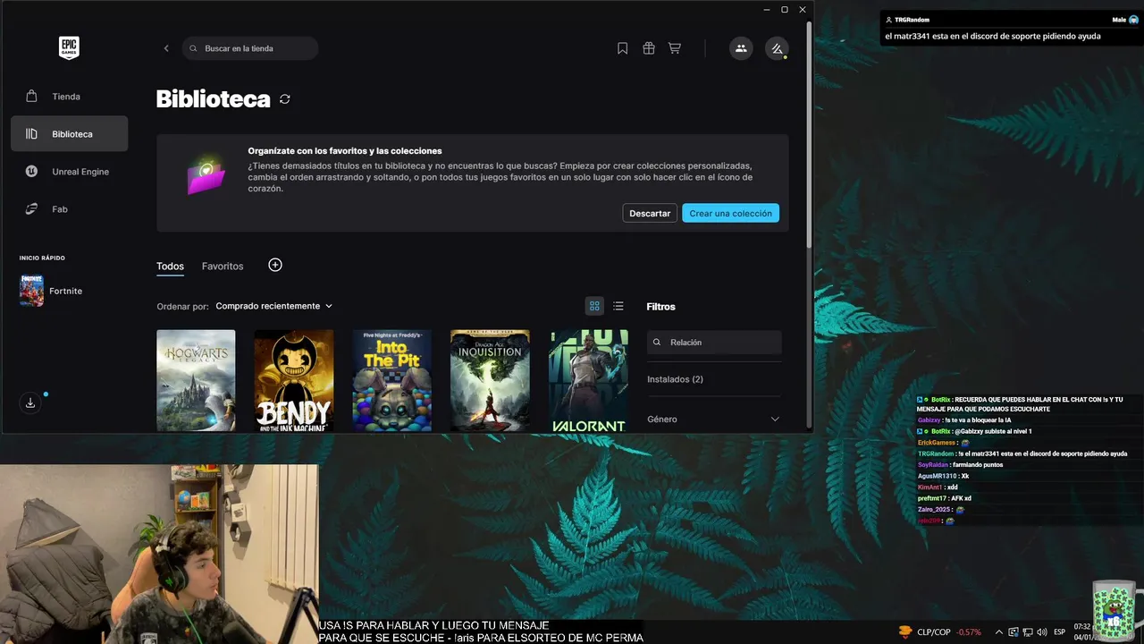This screenshot has height=644, width=1144.
Task: Open the volume tray icon
Action: (1042, 631)
